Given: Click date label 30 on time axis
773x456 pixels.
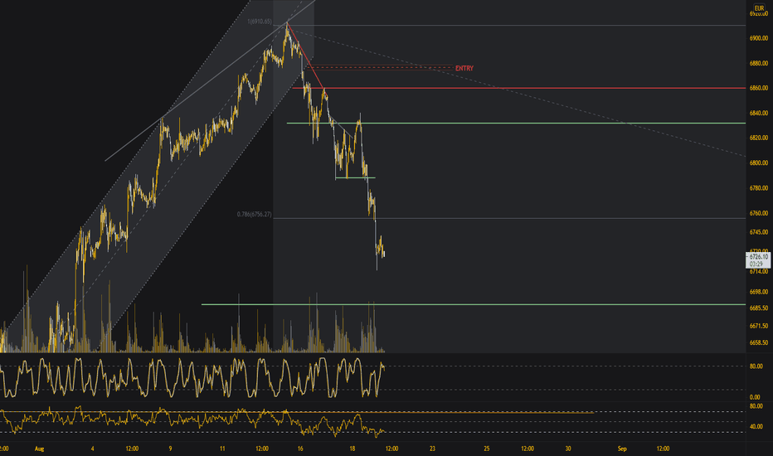Looking at the screenshot, I should coord(568,449).
